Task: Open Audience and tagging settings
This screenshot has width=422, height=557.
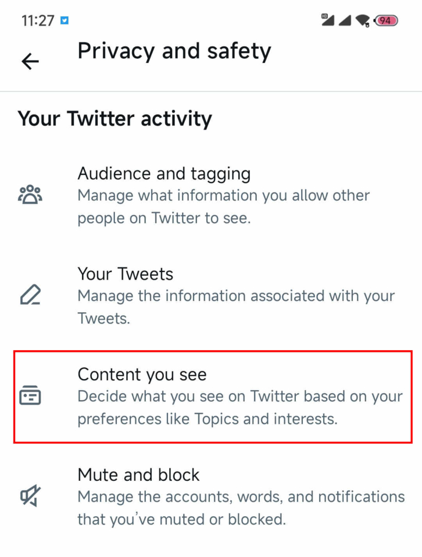Action: [x=164, y=174]
